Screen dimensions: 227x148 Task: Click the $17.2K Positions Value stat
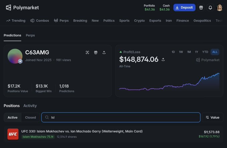click(x=18, y=88)
